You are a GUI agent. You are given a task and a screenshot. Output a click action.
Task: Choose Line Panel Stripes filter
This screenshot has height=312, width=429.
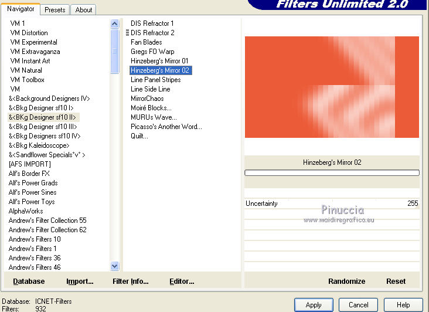(156, 80)
